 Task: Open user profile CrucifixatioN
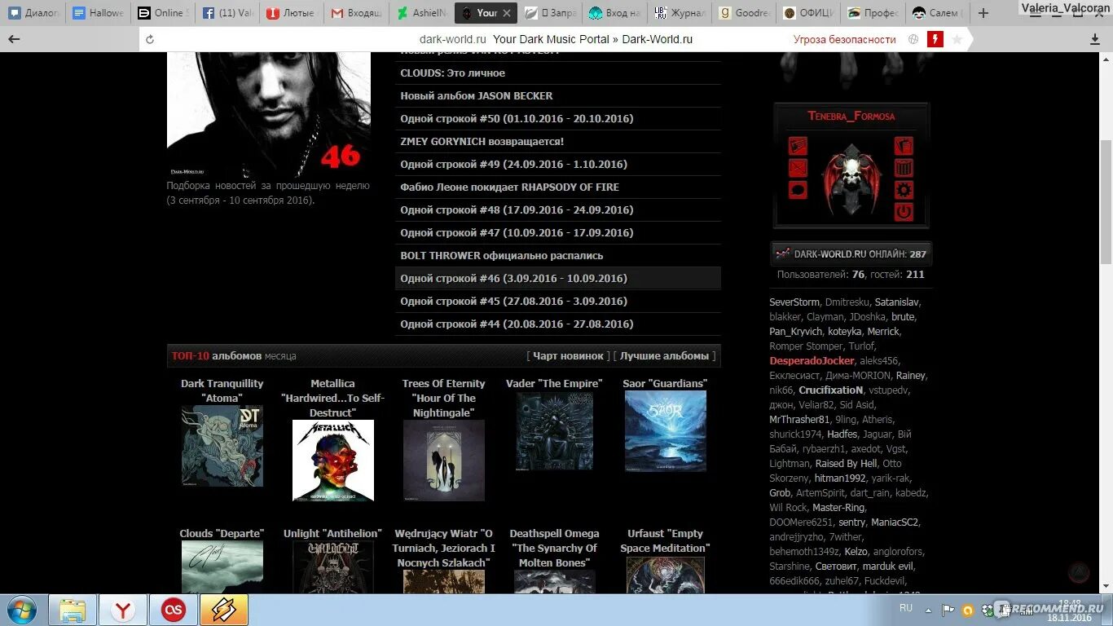[830, 390]
